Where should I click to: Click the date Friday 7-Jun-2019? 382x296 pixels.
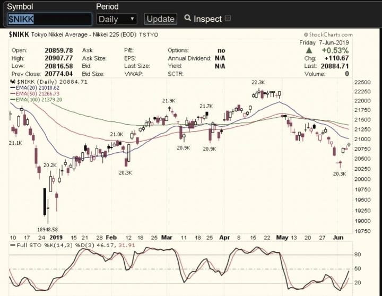[324, 42]
